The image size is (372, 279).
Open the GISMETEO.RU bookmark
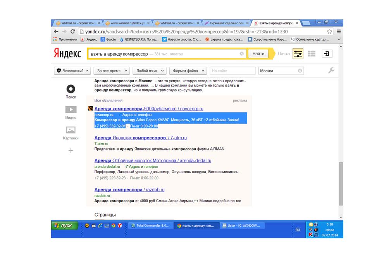click(139, 40)
